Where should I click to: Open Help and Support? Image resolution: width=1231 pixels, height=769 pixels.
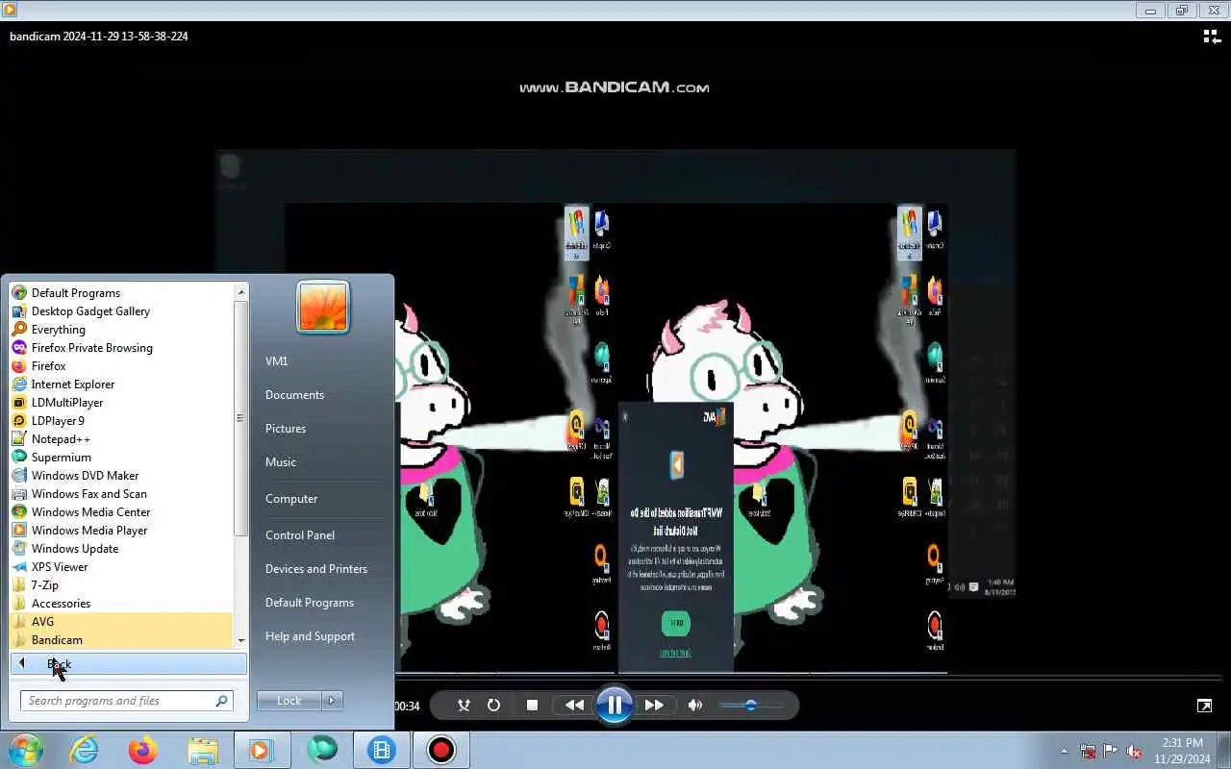pyautogui.click(x=310, y=636)
